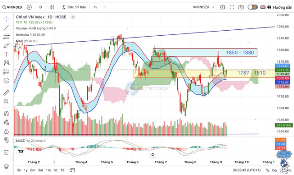
Task: Open the emoji icons tool
Action: [x=6, y=81]
